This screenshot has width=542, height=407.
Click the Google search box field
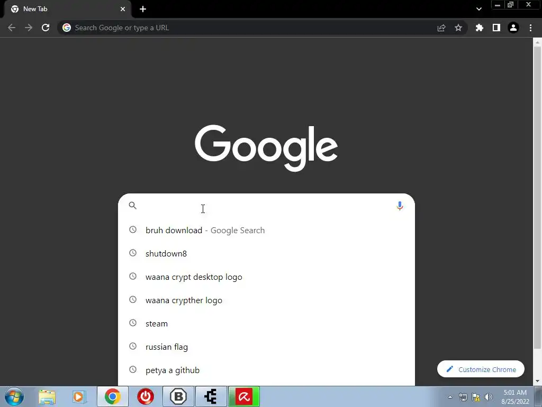click(x=266, y=206)
